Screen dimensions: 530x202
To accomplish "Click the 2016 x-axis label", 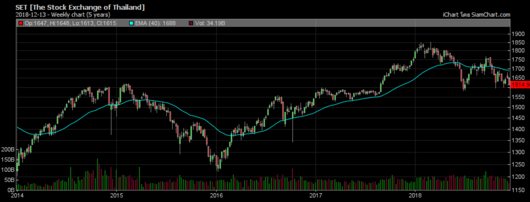I will pos(216,195).
